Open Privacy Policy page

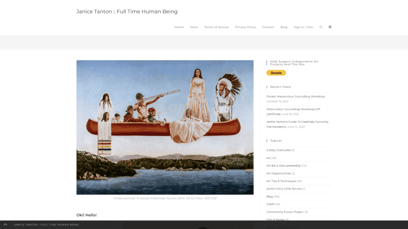click(x=245, y=27)
